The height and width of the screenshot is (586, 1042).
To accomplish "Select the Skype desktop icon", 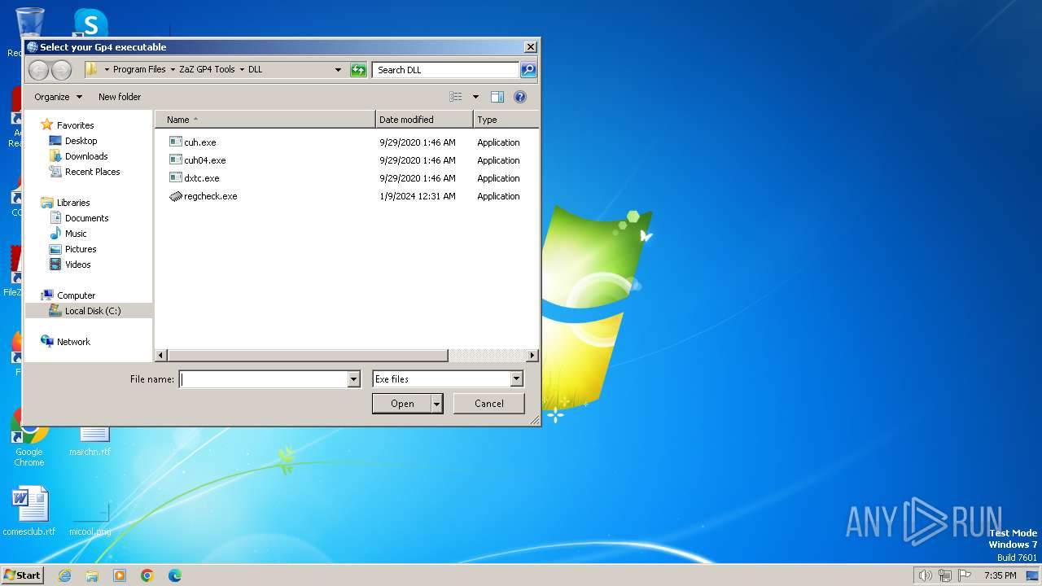I will click(90, 24).
